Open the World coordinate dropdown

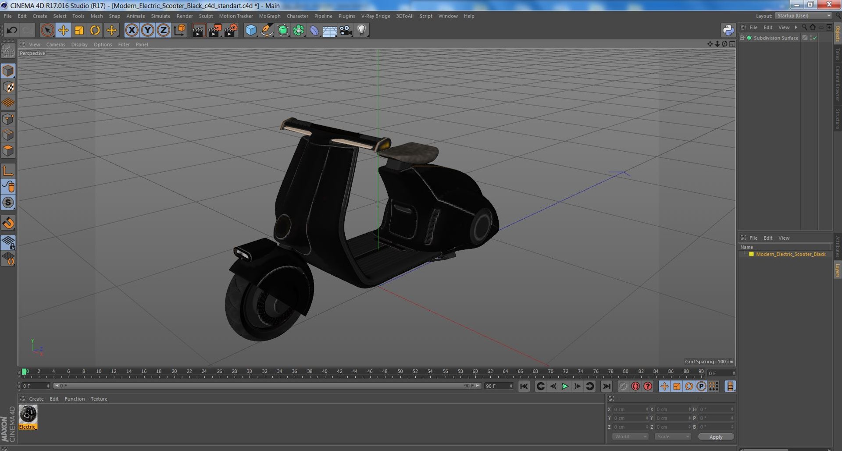point(630,437)
